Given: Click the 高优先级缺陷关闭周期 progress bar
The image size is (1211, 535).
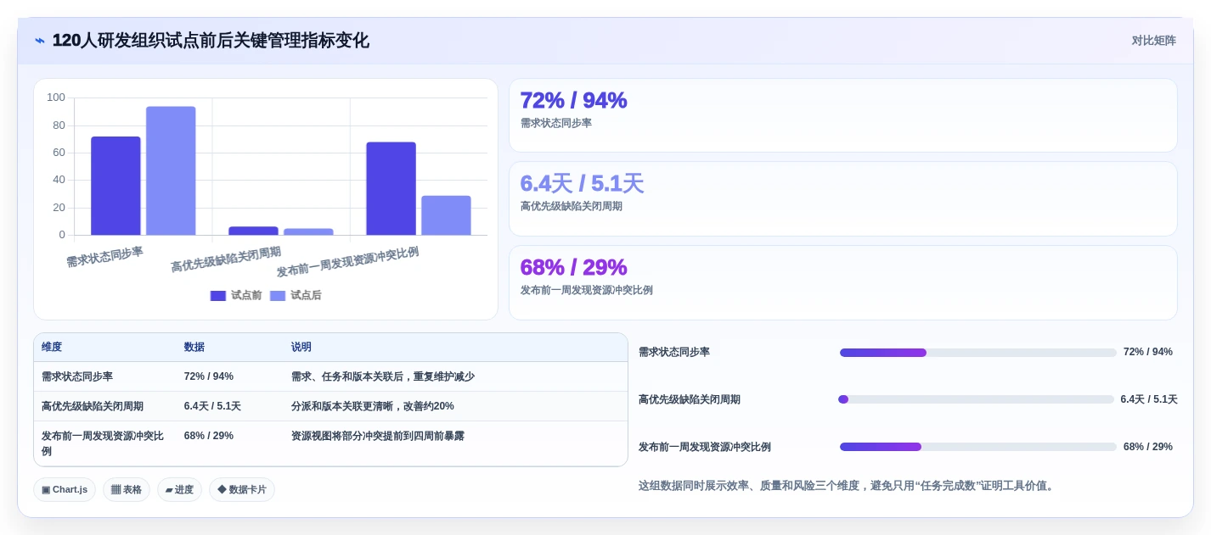Looking at the screenshot, I should [977, 399].
